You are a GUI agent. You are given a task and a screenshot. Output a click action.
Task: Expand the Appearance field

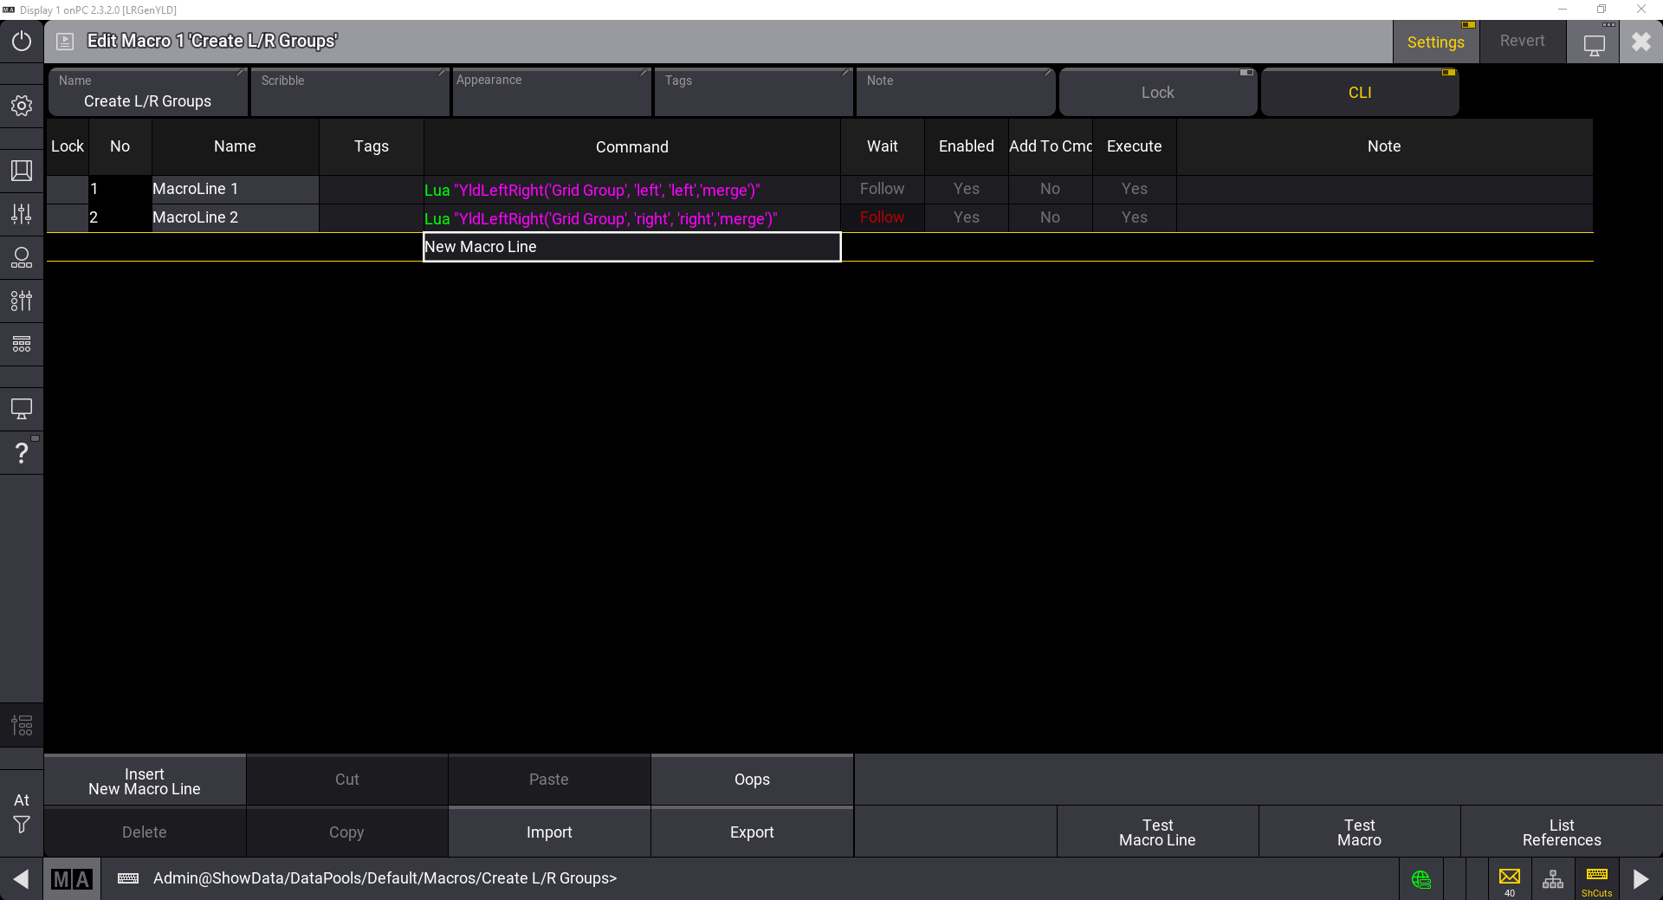point(551,93)
